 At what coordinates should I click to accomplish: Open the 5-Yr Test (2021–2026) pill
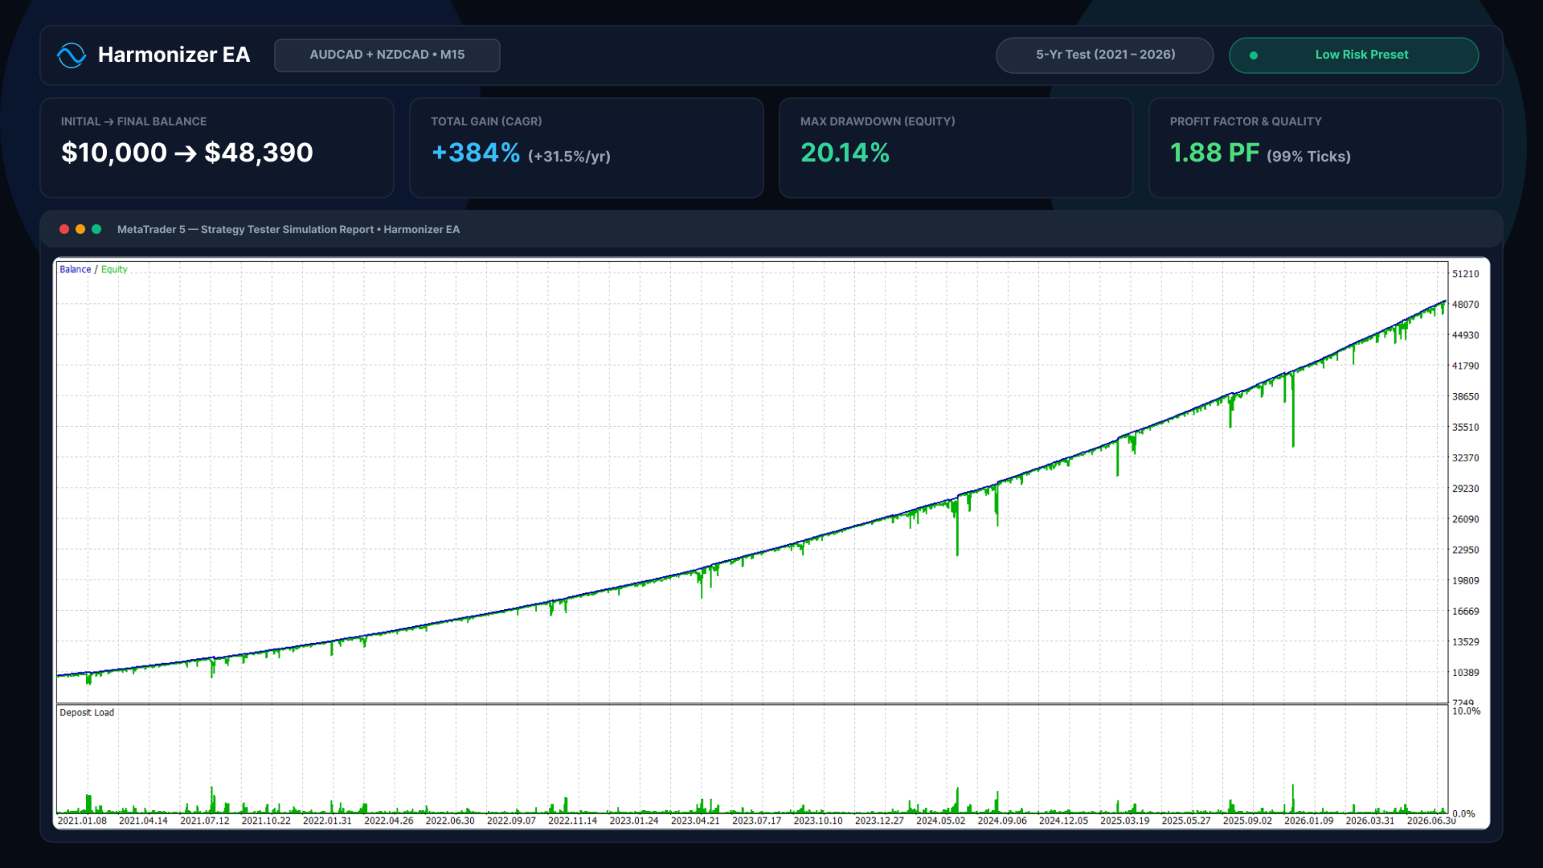point(1105,55)
